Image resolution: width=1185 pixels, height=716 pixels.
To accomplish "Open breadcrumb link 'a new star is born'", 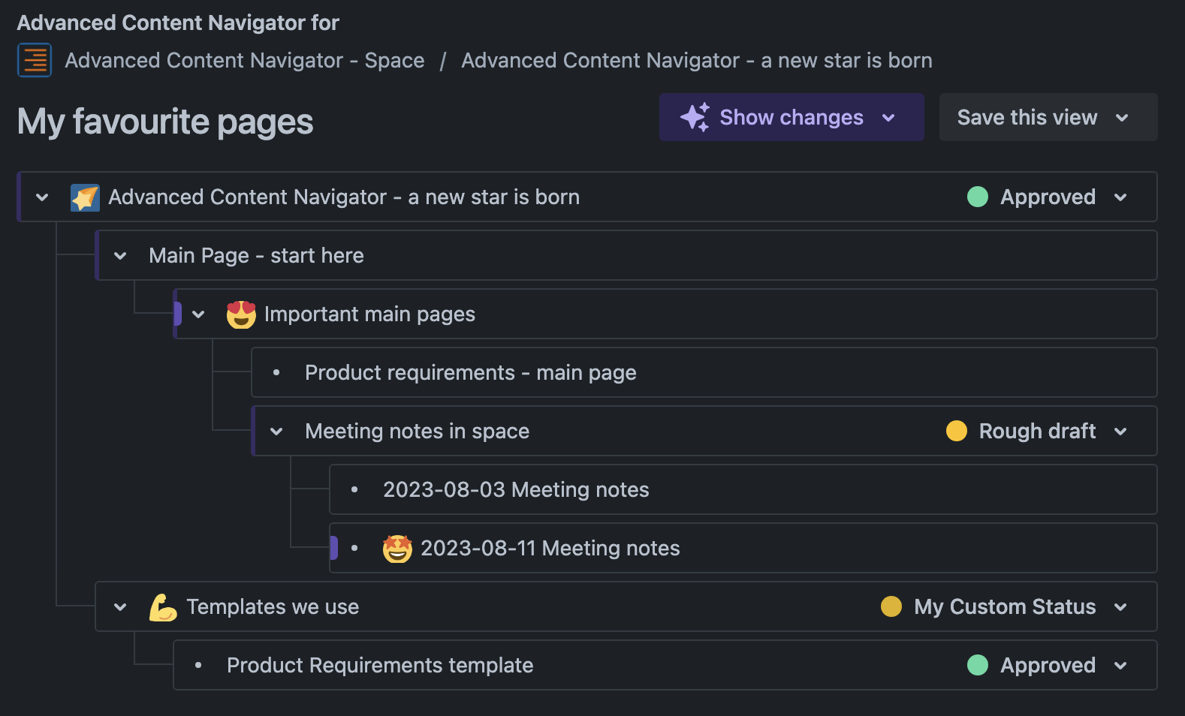I will [696, 60].
